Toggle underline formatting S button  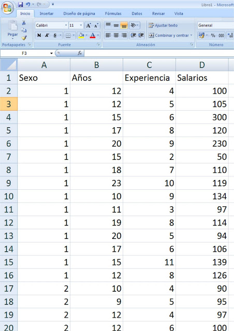click(x=55, y=36)
